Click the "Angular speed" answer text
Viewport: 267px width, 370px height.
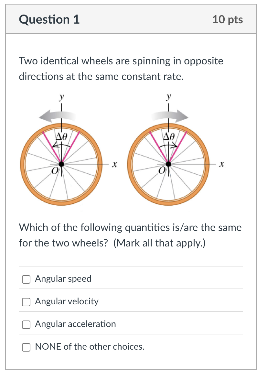pyautogui.click(x=63, y=279)
